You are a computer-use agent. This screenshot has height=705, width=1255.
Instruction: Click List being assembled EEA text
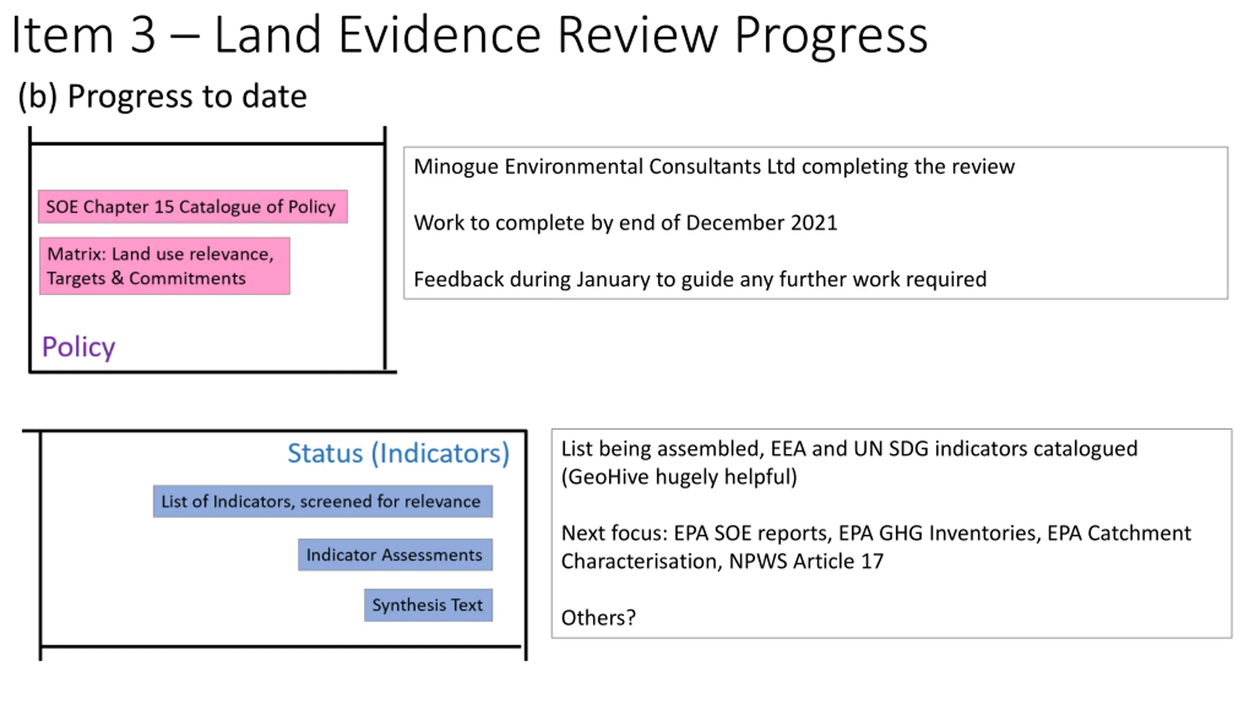pyautogui.click(x=849, y=449)
